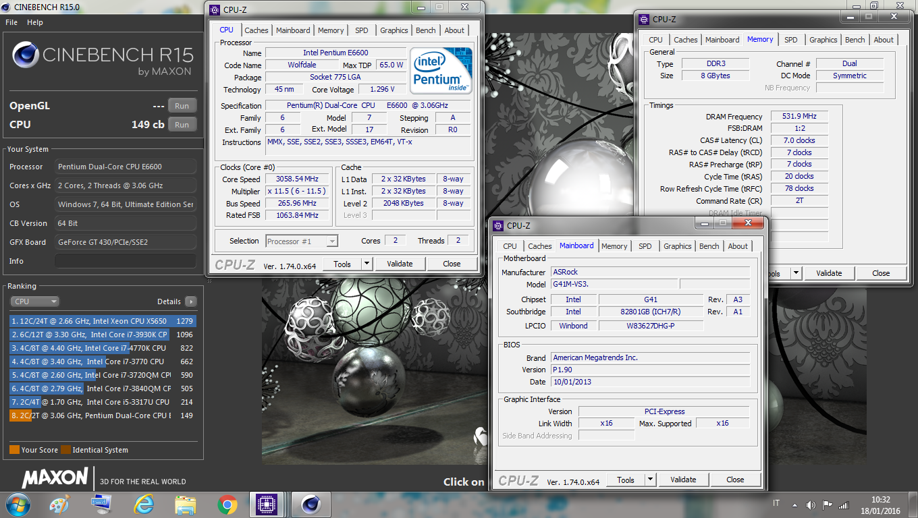Select CPU tab in Mainboard window

[x=510, y=246]
